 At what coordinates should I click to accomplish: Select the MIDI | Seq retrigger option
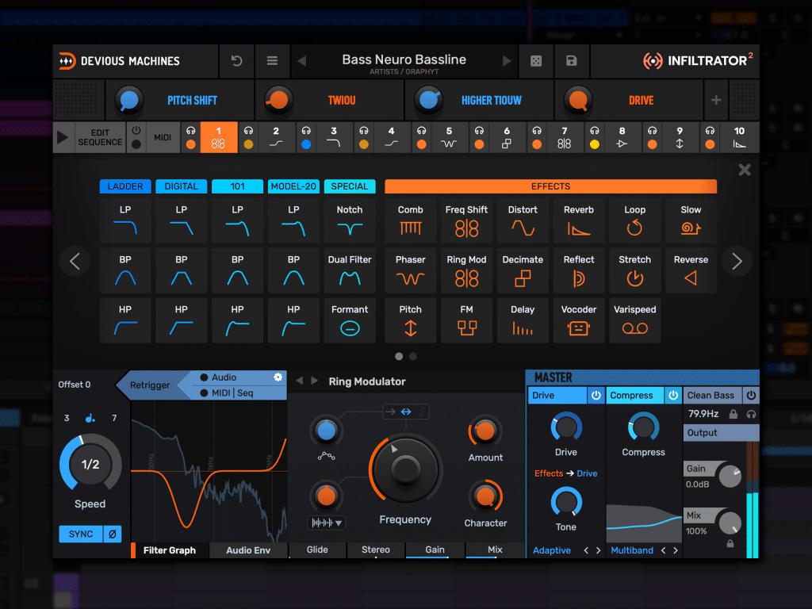point(227,393)
